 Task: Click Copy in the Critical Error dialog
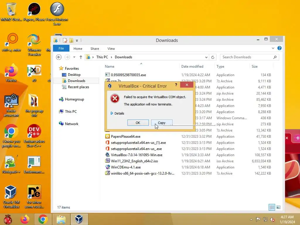click(x=162, y=123)
